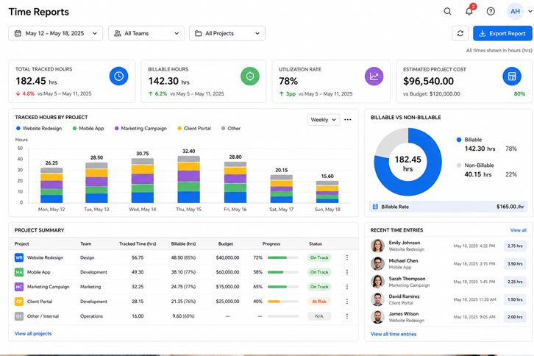Open the May 12 – May 18, 2025 date range dropdown
The height and width of the screenshot is (356, 534).
(55, 33)
